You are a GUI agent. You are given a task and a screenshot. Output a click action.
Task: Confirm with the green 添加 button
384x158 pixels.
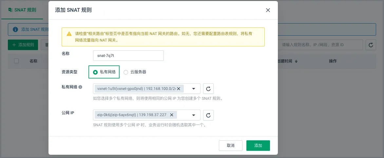258,146
